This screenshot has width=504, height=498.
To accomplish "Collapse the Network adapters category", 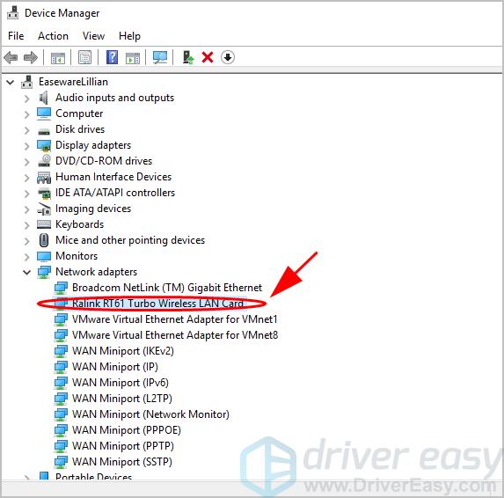I will [27, 273].
